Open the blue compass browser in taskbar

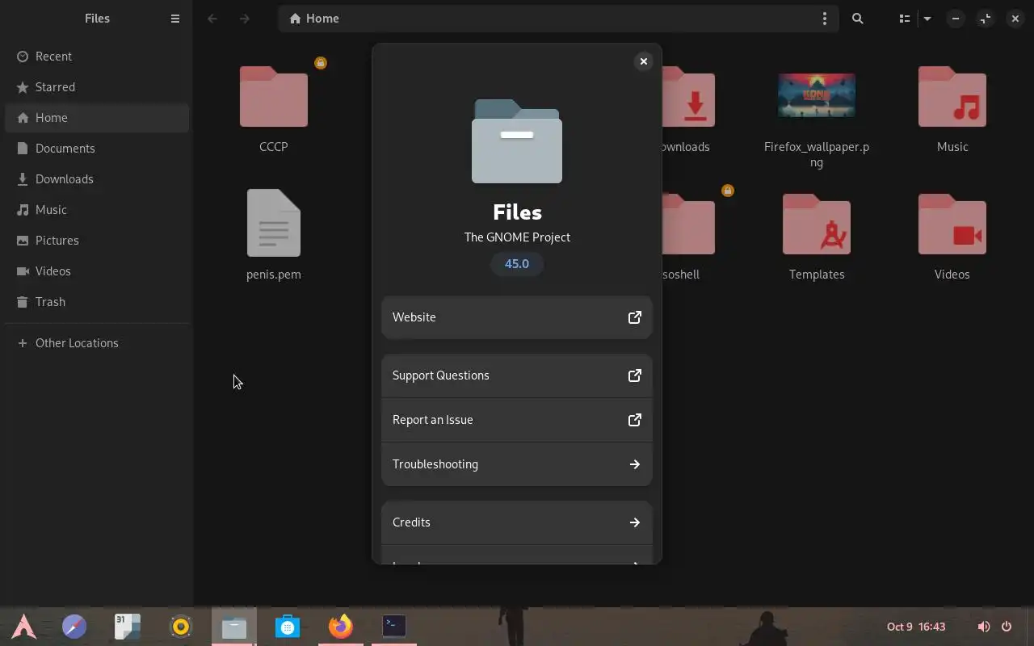tap(74, 626)
